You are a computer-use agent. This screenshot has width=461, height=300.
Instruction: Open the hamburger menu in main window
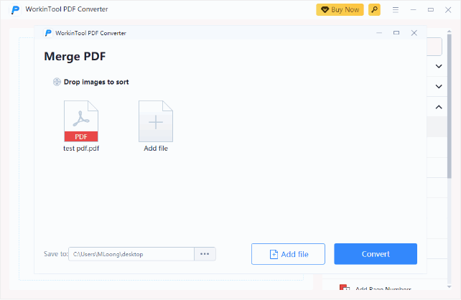point(396,10)
